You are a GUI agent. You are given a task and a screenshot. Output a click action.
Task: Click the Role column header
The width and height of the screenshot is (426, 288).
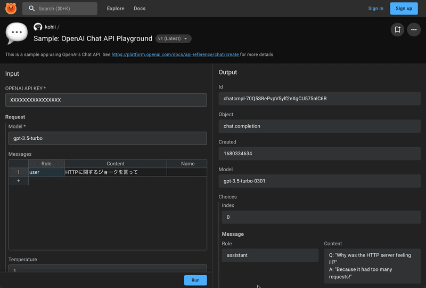pos(46,164)
